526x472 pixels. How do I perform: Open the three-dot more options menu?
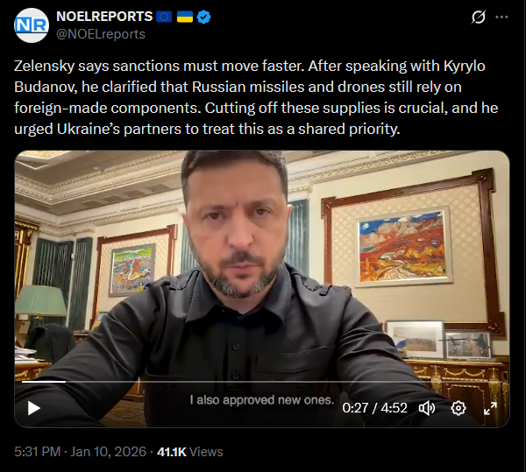point(501,17)
